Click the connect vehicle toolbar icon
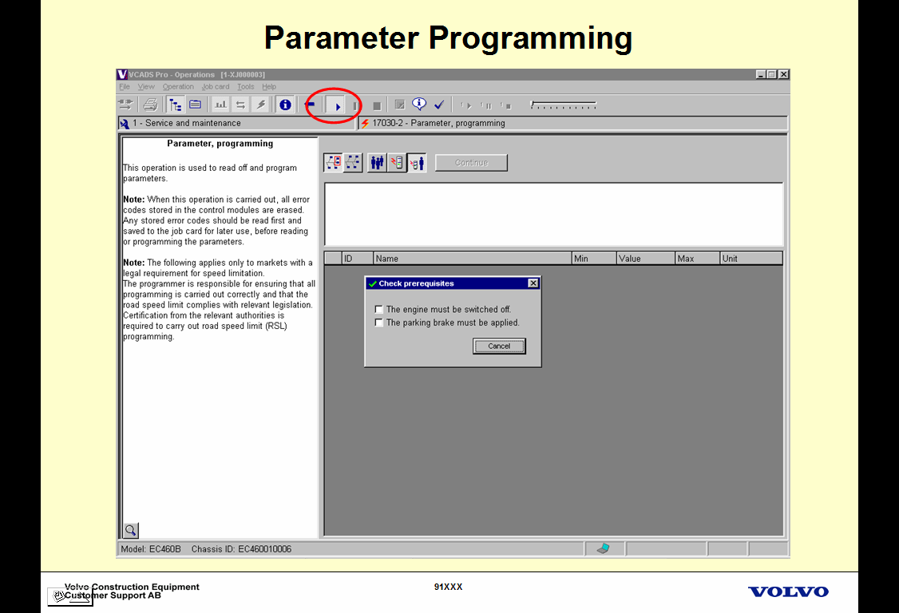899x613 pixels. pyautogui.click(x=125, y=105)
